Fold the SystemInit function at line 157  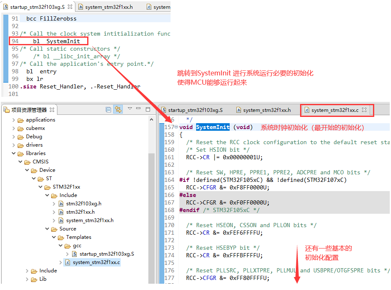tap(176, 127)
